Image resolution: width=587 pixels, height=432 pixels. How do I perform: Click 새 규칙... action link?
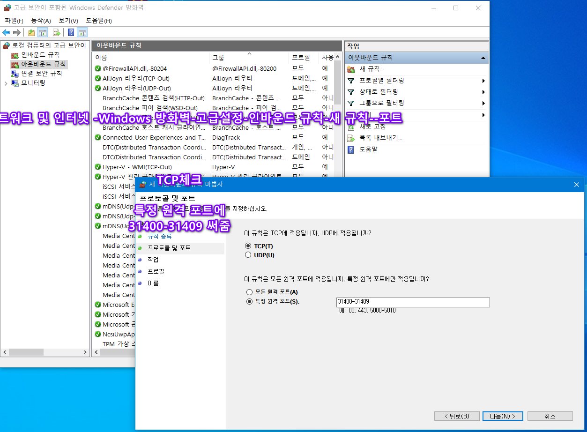[372, 69]
